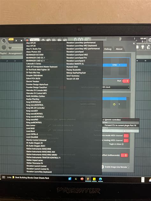The height and width of the screenshot is (201, 151).
Task: Close the settings window with X
Action: click(x=134, y=44)
